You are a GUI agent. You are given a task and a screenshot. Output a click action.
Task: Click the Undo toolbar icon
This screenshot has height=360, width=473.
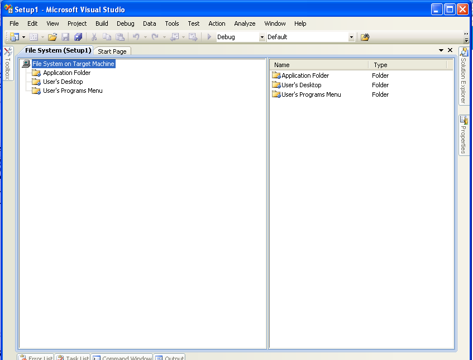point(137,37)
